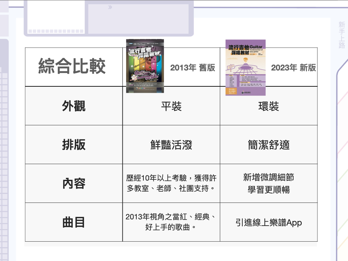Viewport: 348px width, 261px height.
Task: Click the 新增微調細節 學習更順暢 cell
Action: click(268, 183)
